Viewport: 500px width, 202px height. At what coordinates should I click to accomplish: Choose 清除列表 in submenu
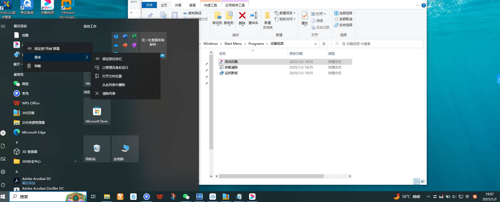point(126,93)
